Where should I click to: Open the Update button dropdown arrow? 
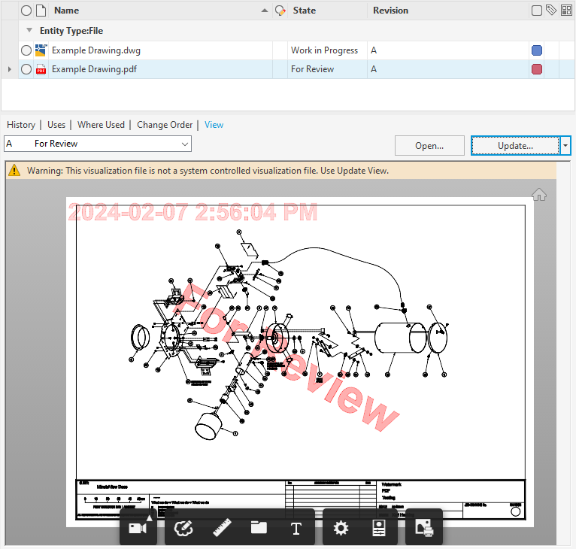pos(565,146)
